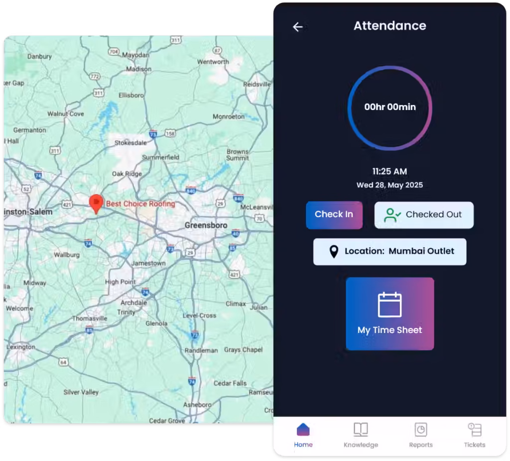Click the location pin icon beside Location

tap(334, 251)
